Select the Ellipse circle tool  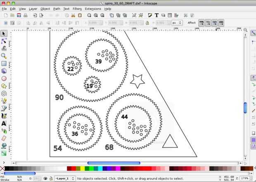(4, 78)
